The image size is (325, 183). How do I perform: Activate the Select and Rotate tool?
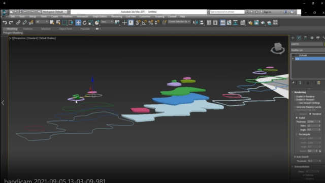(x=84, y=22)
